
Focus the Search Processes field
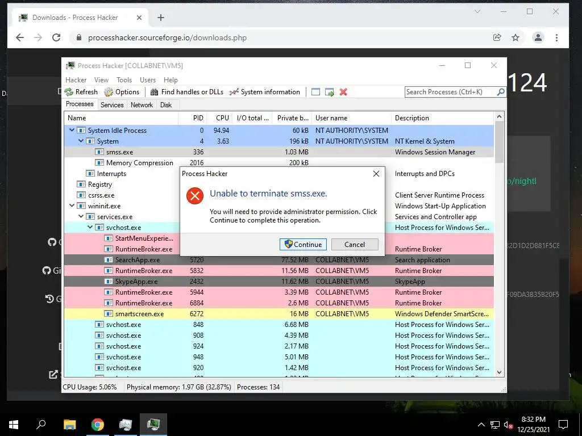(x=451, y=91)
